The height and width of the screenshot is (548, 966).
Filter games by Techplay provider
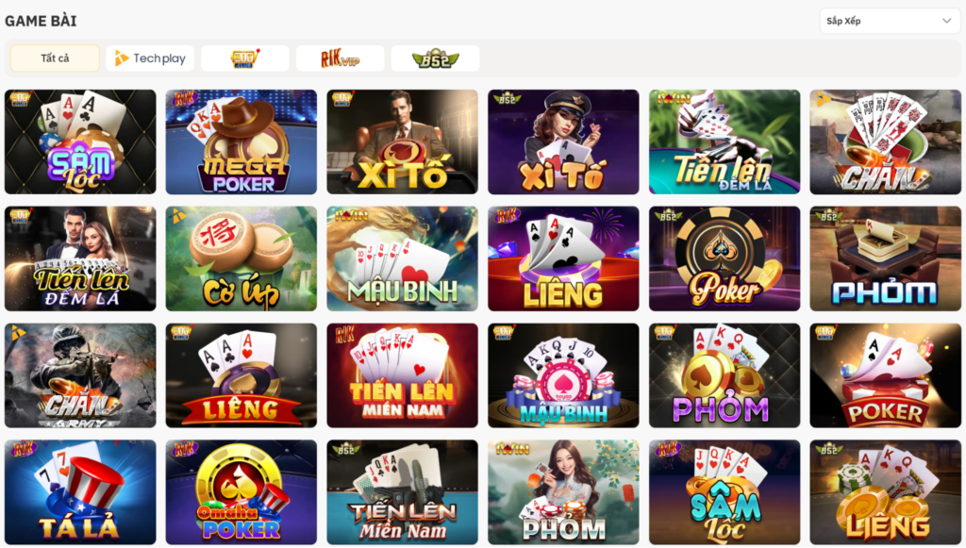click(150, 58)
